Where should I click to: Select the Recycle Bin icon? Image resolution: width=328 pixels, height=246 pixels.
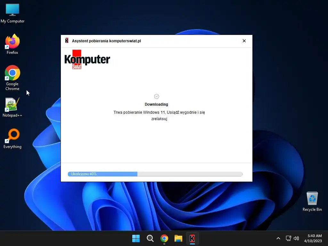pos(312,201)
